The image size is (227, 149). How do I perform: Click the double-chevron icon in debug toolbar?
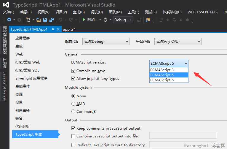181,20
